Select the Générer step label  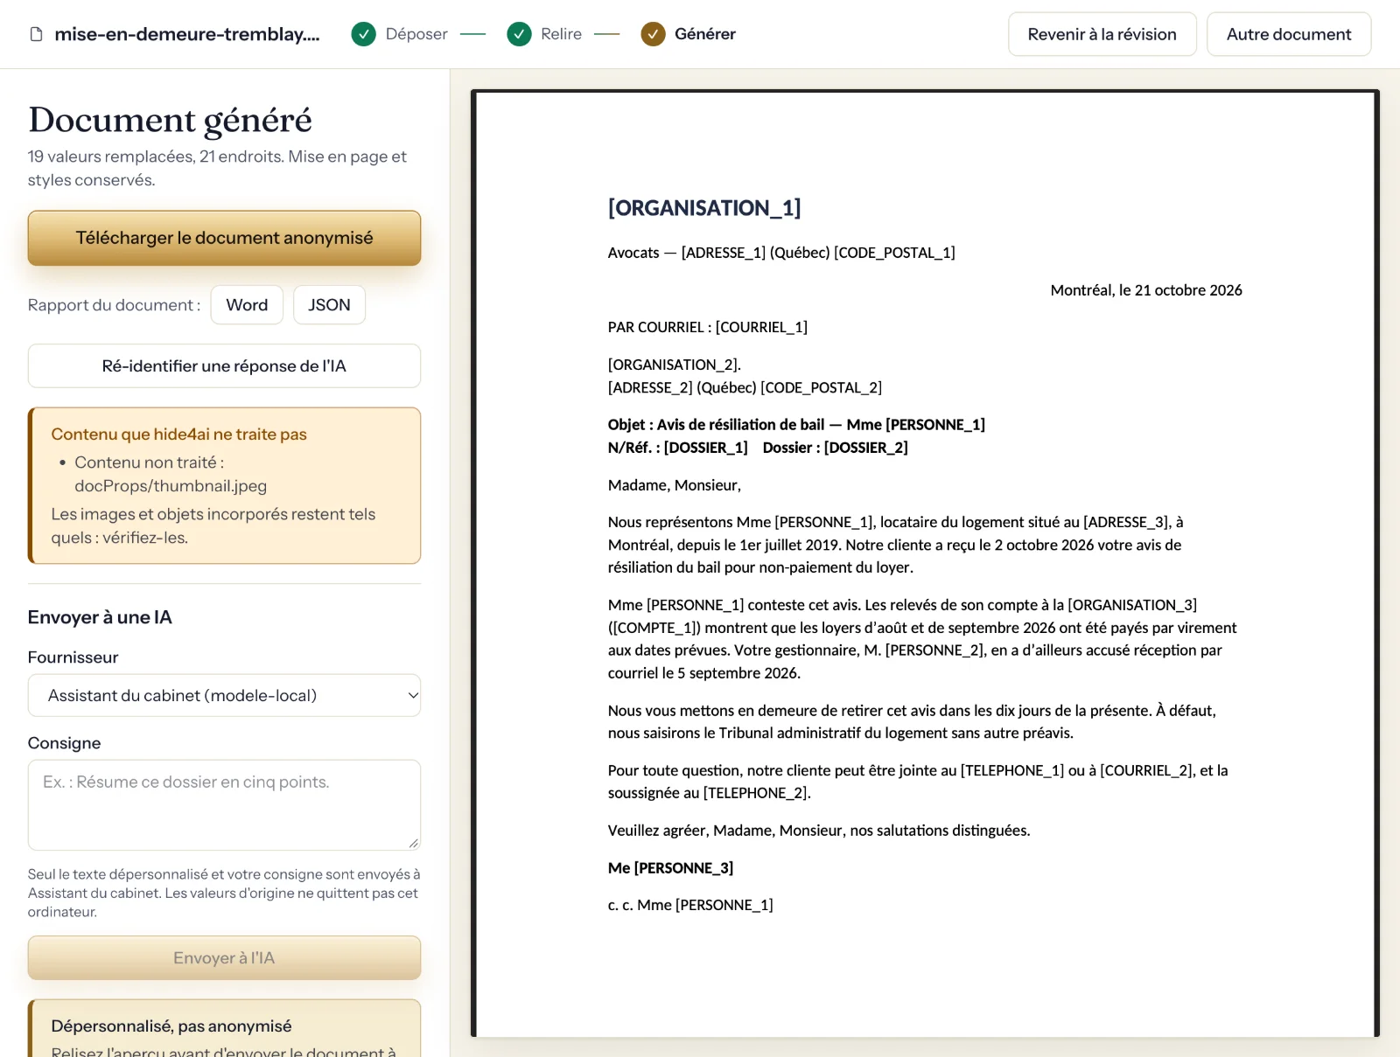(704, 34)
